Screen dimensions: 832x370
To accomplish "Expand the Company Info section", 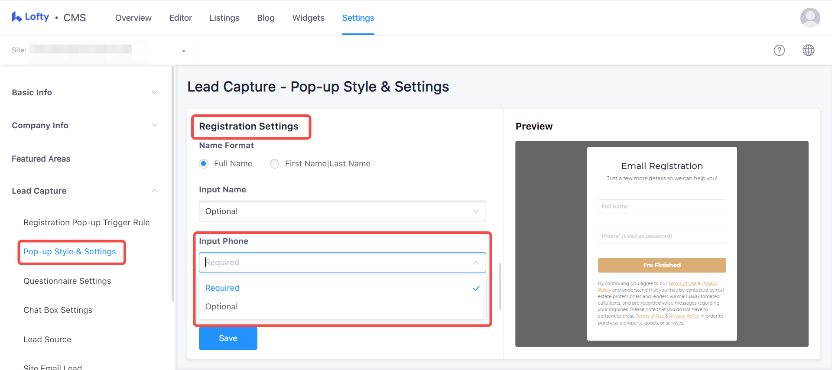I will pos(154,125).
